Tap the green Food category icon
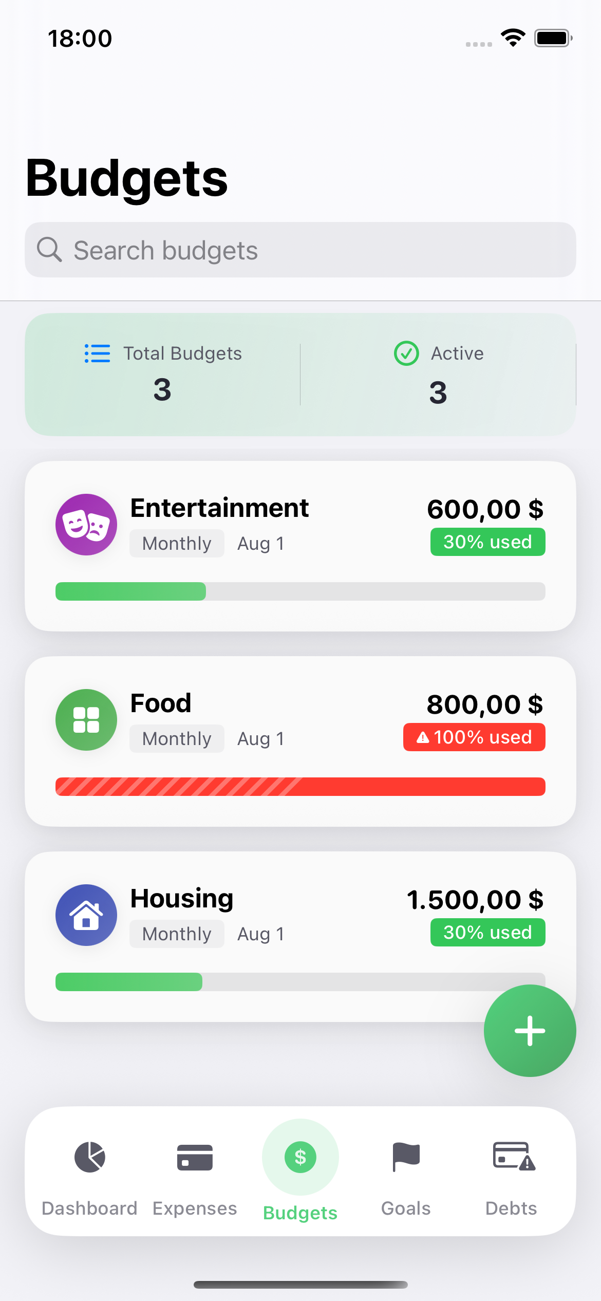 (86, 720)
